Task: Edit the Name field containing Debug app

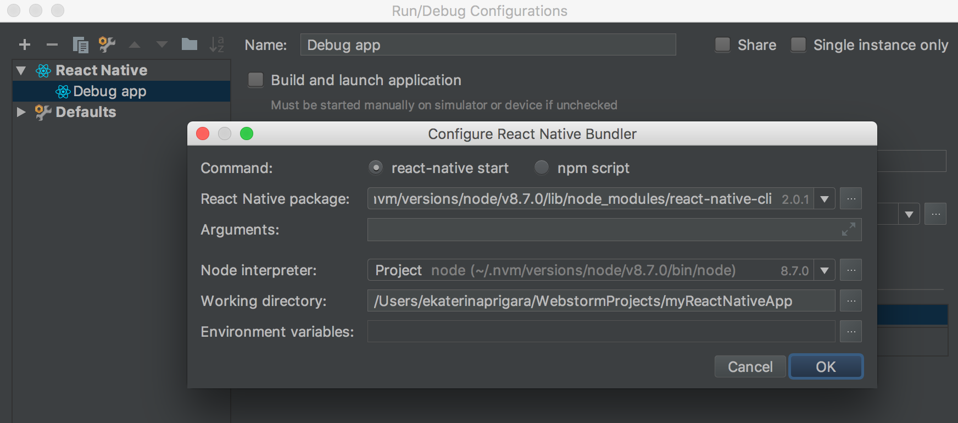Action: pyautogui.click(x=488, y=45)
